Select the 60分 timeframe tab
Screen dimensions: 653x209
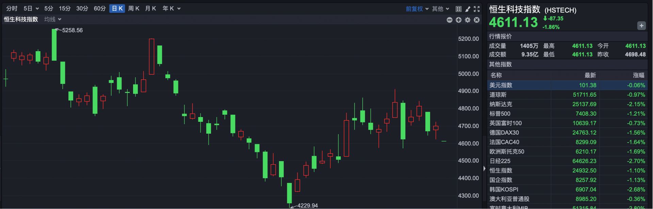[x=100, y=8]
